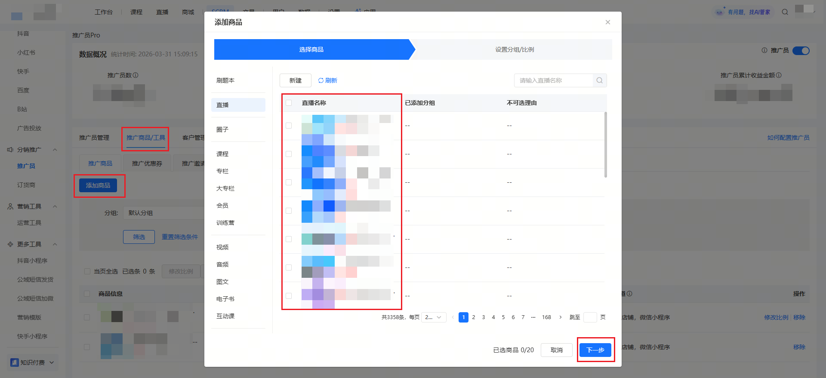Viewport: 826px width, 378px height.
Task: Click the info icon beside 推广员累计收益金额
Action: click(779, 75)
